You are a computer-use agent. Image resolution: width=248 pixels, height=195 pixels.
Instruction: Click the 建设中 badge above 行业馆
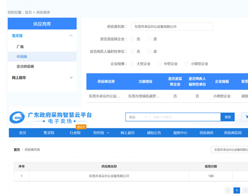pos(81,127)
